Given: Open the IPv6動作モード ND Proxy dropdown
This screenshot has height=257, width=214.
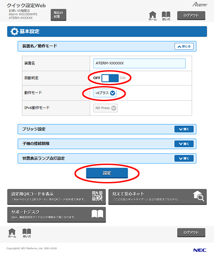Looking at the screenshot, I should [x=105, y=108].
